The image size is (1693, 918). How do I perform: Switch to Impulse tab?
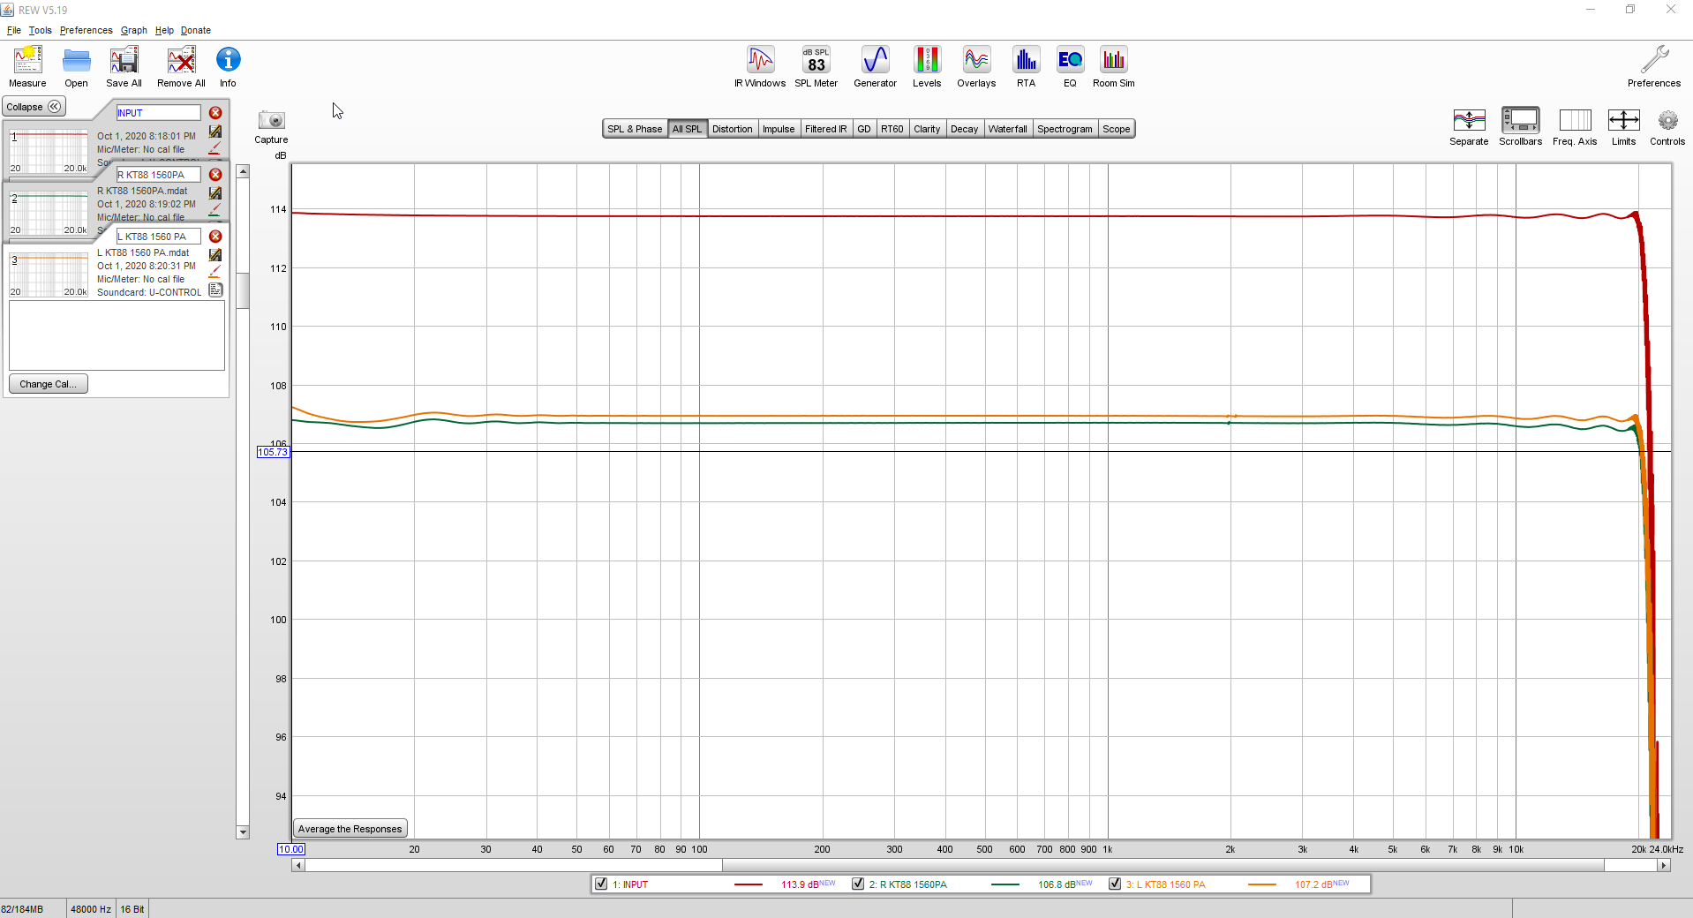click(779, 129)
